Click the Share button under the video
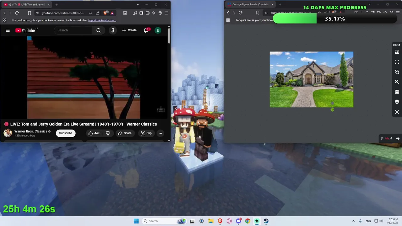The height and width of the screenshot is (226, 402). point(125,133)
